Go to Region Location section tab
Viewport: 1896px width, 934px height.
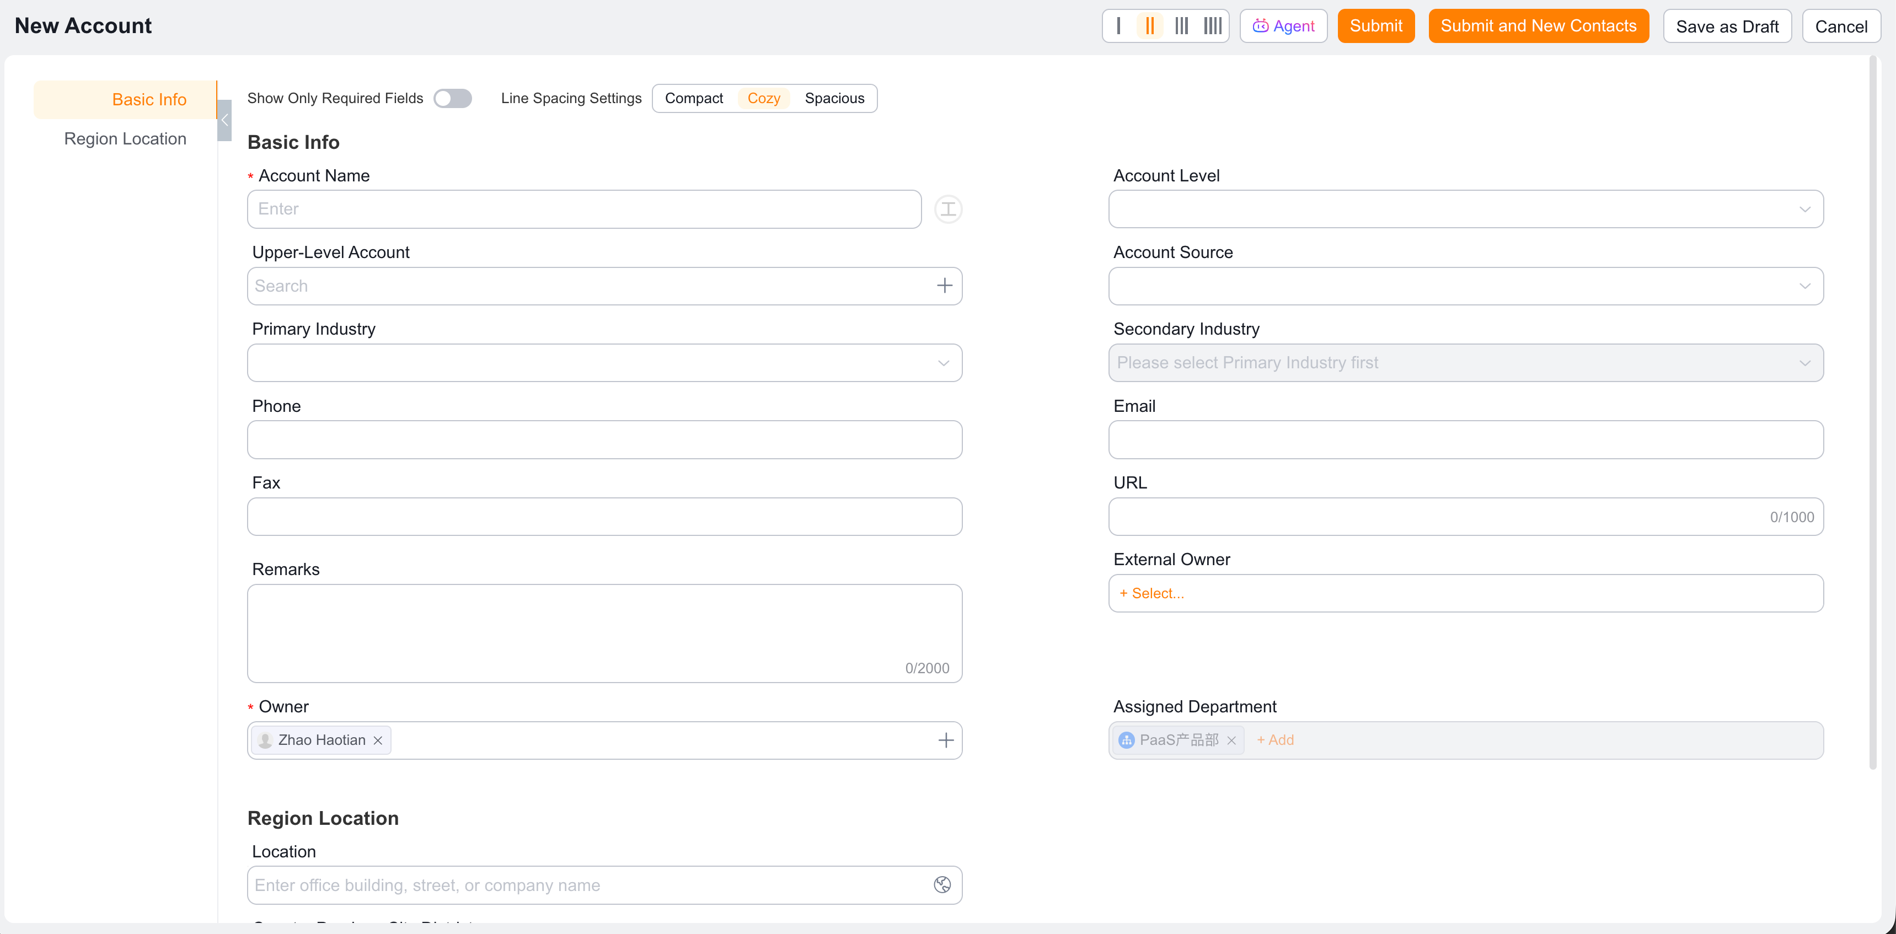coord(125,138)
